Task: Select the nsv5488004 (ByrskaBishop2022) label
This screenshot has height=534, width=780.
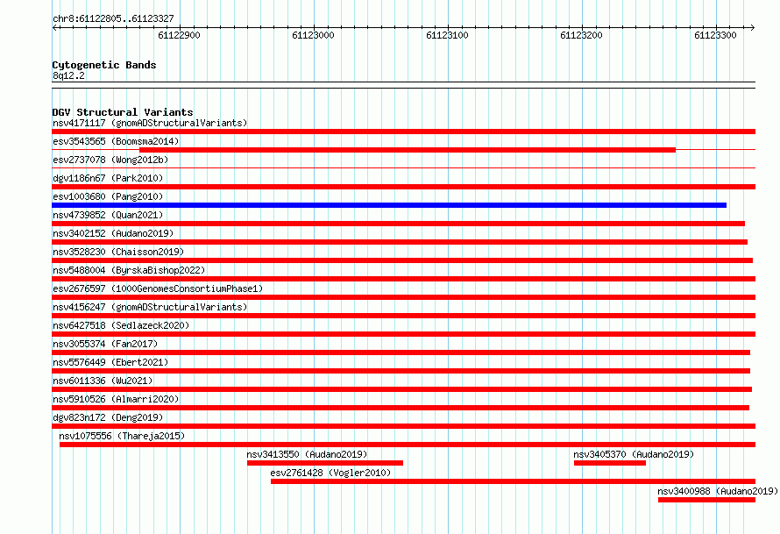Action: 129,270
